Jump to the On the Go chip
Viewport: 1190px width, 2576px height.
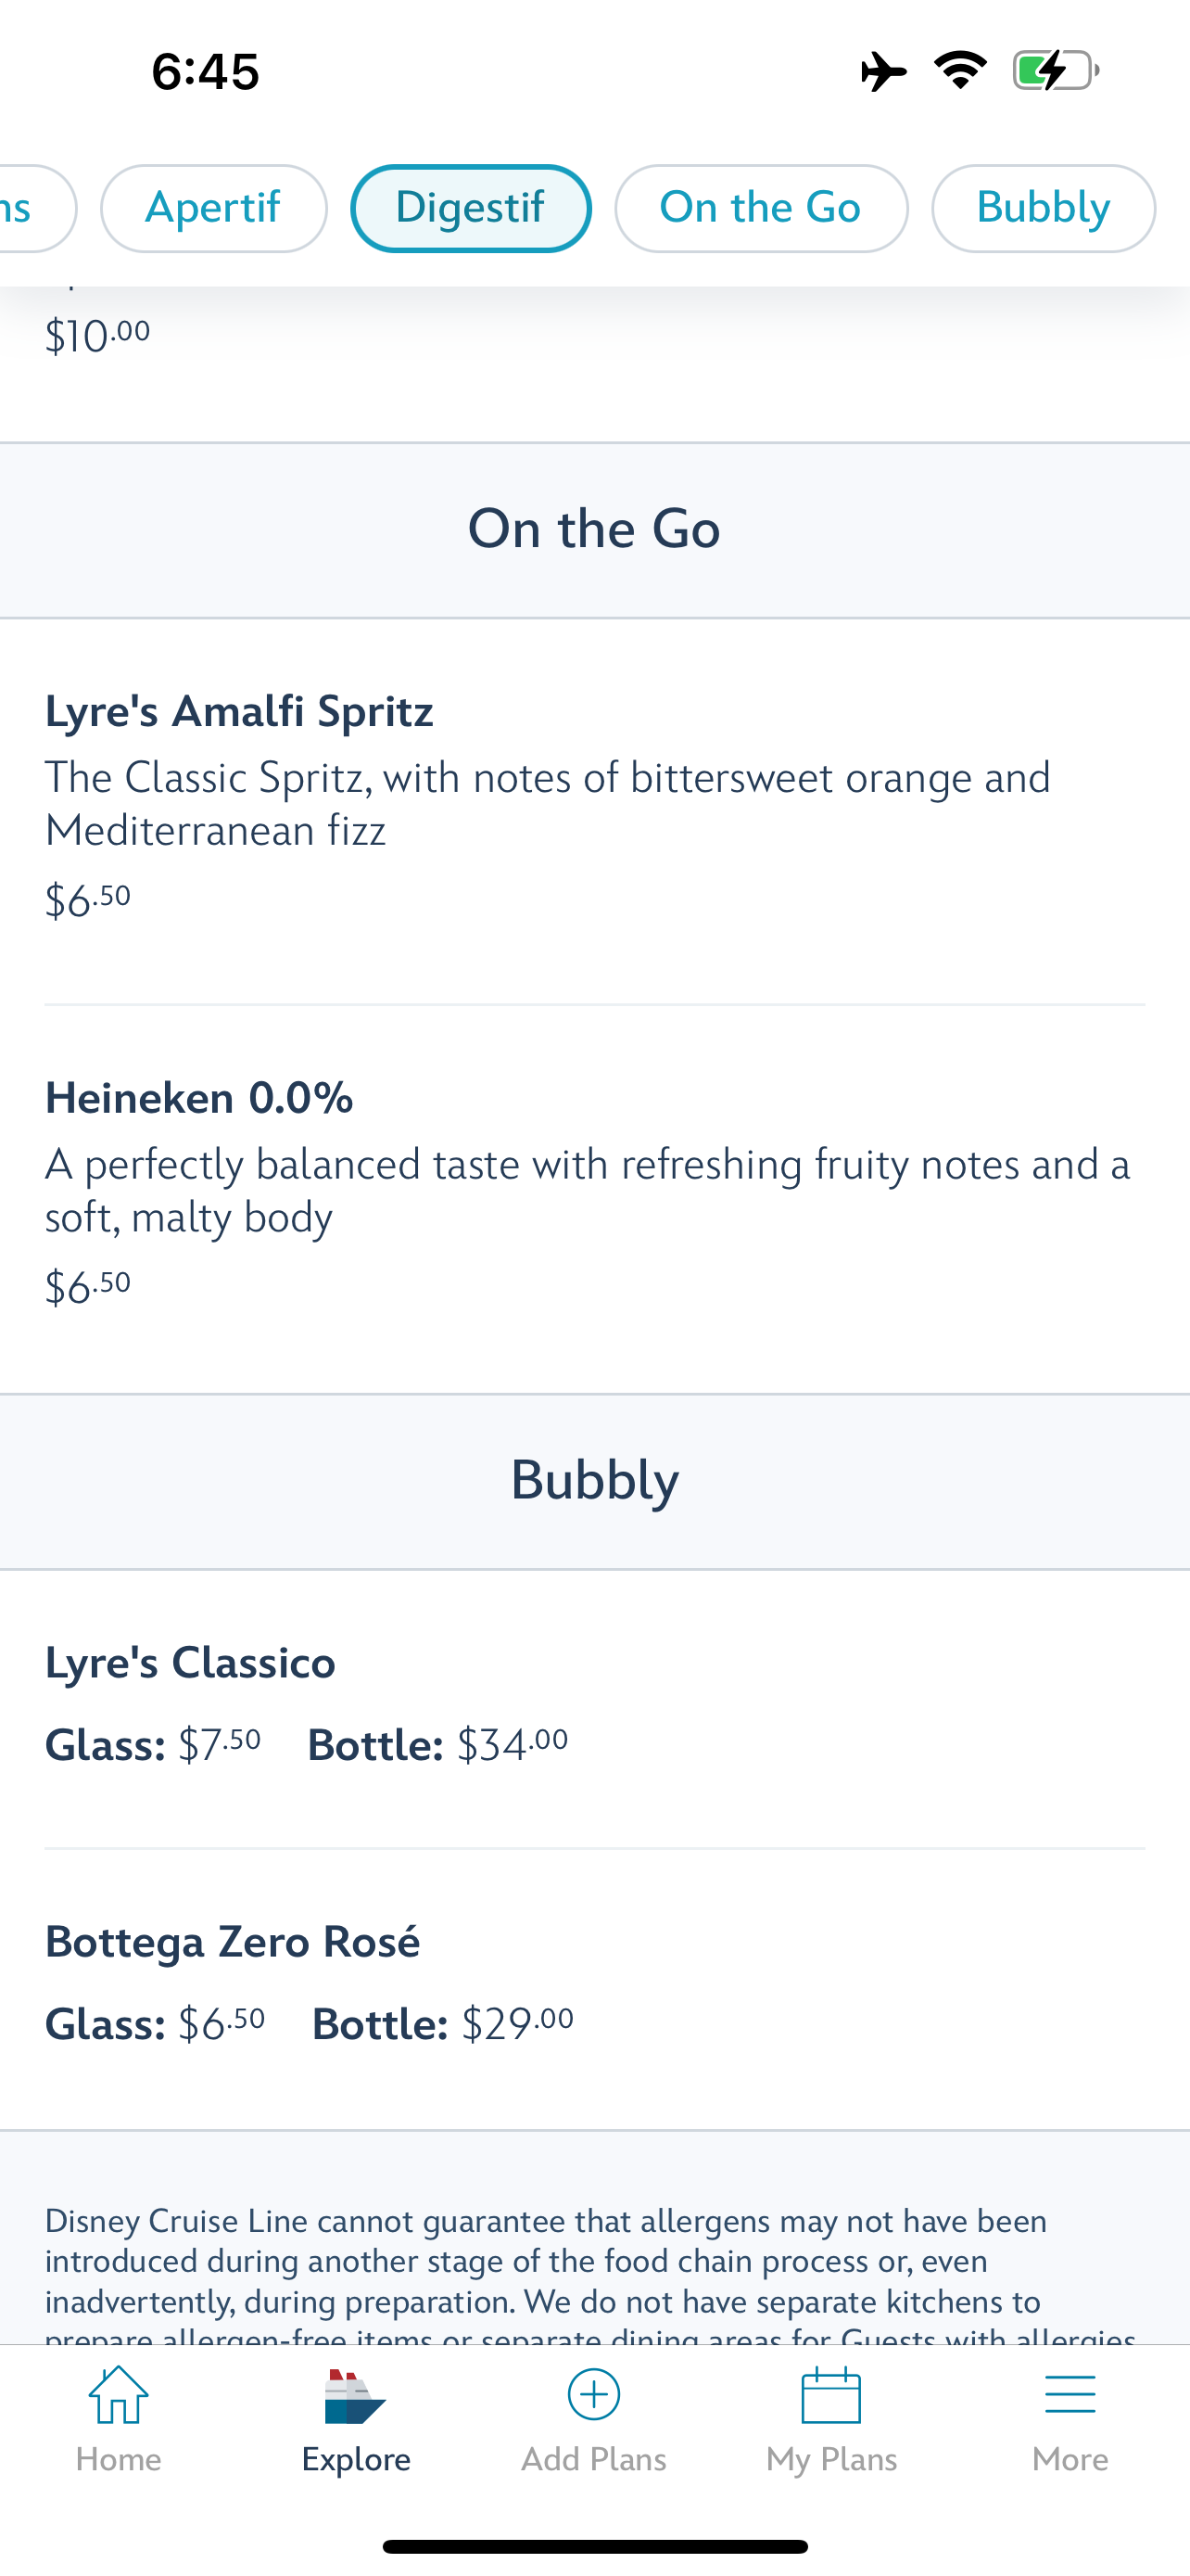point(760,208)
